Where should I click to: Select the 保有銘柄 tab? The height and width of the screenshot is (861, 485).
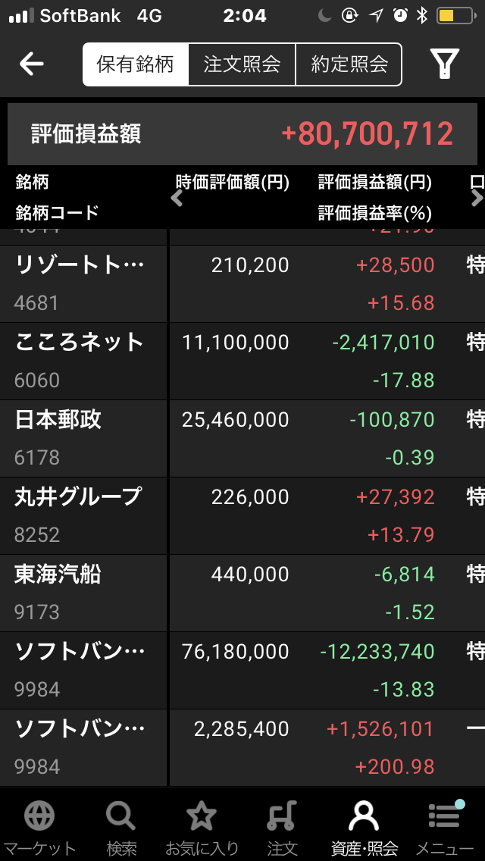point(136,64)
